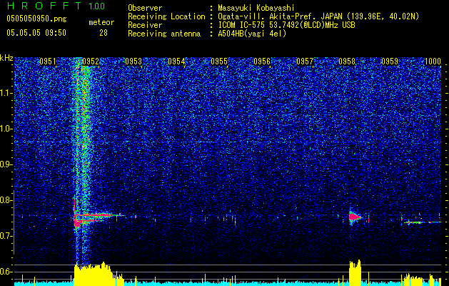
Task: Click the 0956 time marker
Action: [262, 61]
